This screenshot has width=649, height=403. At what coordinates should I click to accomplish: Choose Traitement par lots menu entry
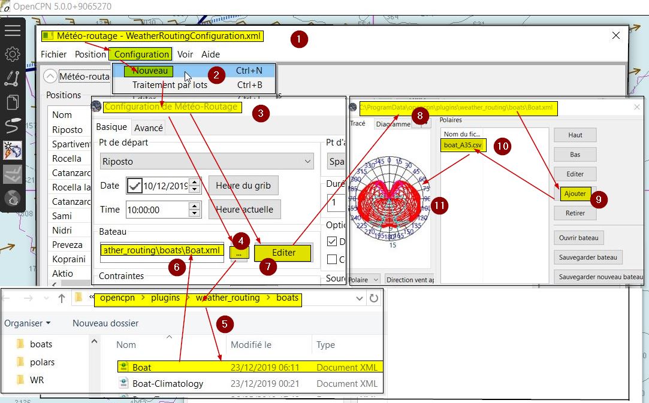tap(170, 85)
